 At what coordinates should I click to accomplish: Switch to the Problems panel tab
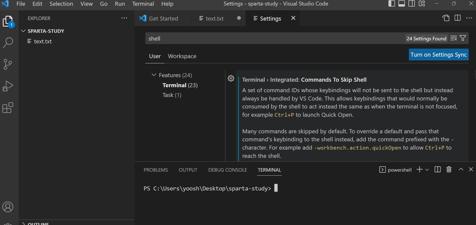coord(156,170)
